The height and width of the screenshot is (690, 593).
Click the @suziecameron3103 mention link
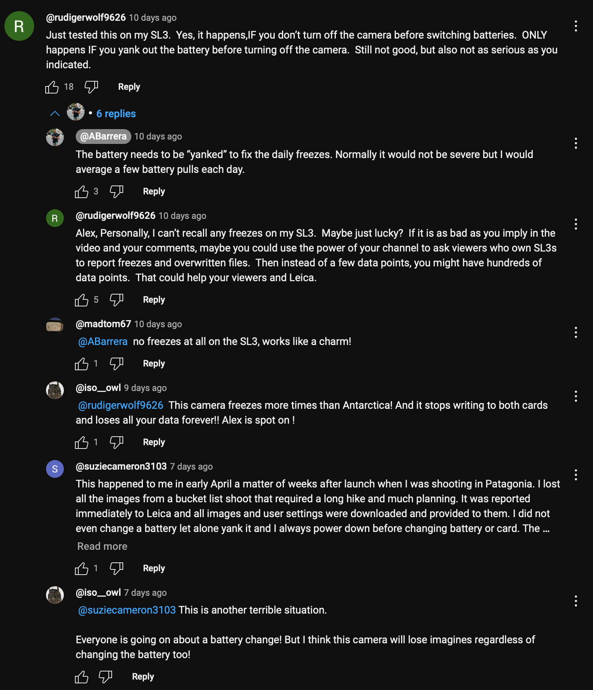(x=127, y=610)
